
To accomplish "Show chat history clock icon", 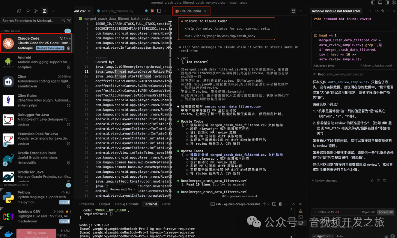I will point(382,11).
